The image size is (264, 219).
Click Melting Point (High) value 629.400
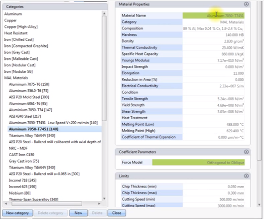pyautogui.click(x=235, y=131)
